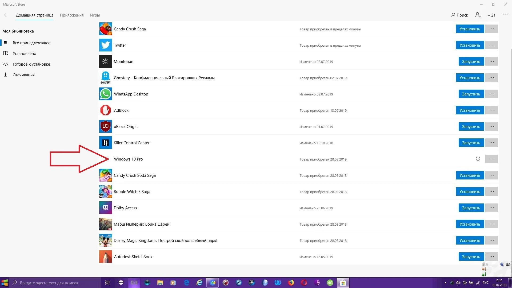Click the WhatsApp Desktop app icon
Screen dimensions: 512x288
(x=105, y=94)
